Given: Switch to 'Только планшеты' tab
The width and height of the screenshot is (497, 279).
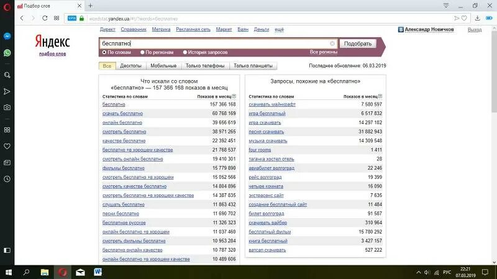Looking at the screenshot, I should coord(253,66).
